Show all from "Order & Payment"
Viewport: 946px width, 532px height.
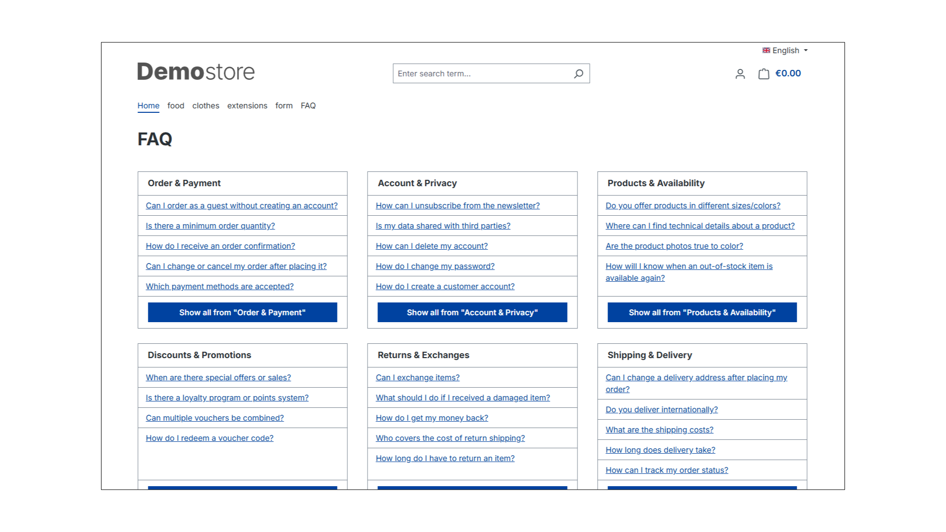point(242,312)
